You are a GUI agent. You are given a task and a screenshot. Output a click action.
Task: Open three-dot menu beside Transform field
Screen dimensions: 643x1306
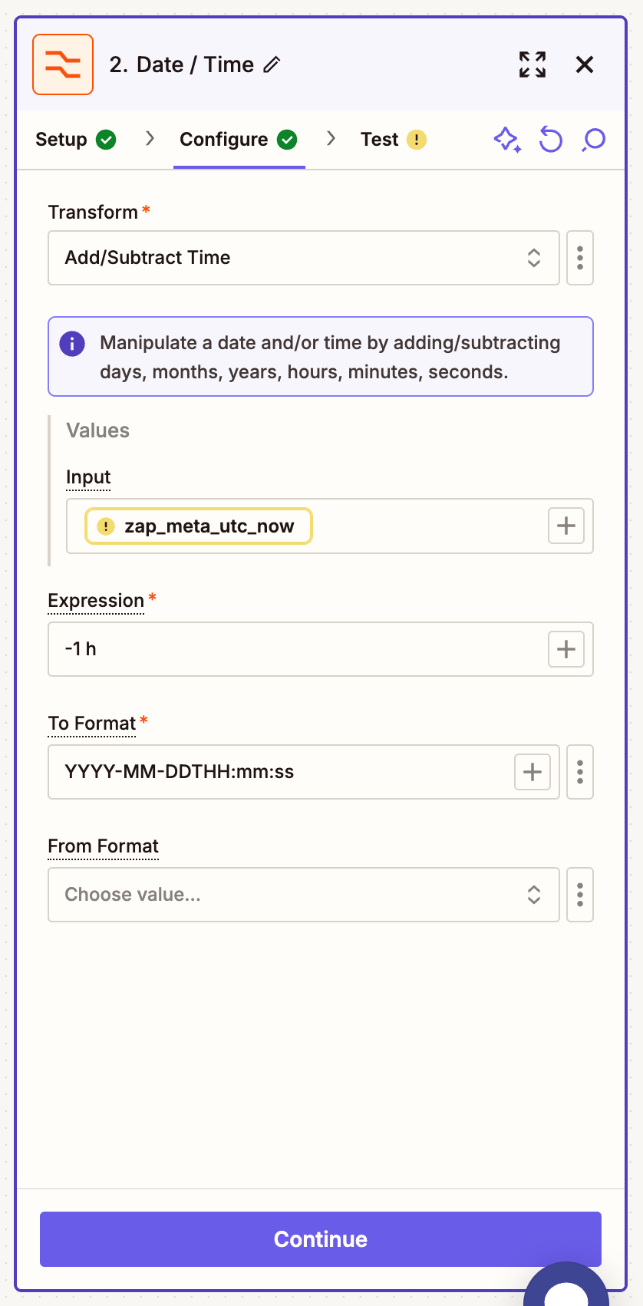click(x=580, y=258)
